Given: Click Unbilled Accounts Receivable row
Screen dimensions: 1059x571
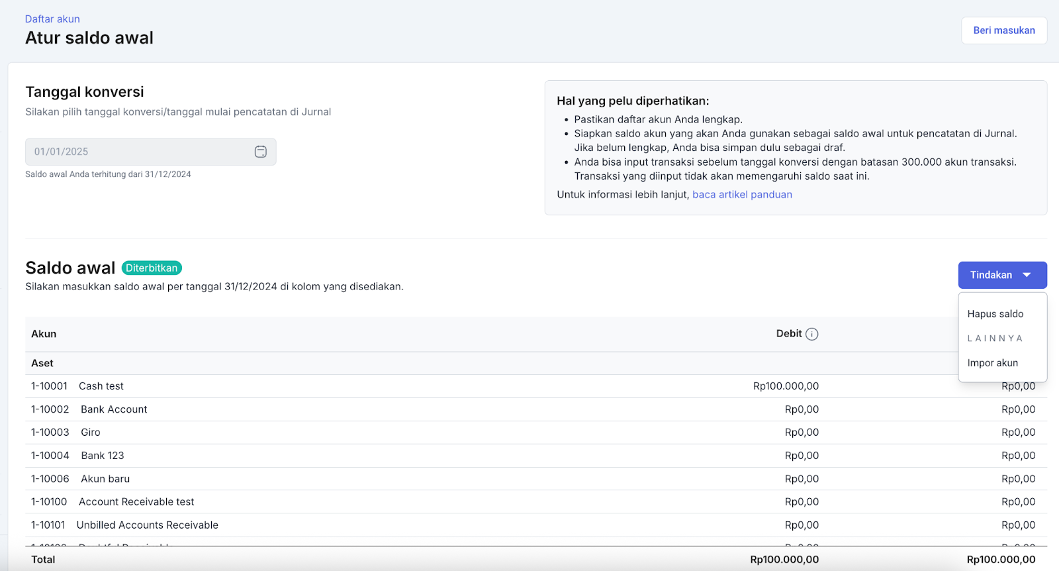Looking at the screenshot, I should coord(147,525).
